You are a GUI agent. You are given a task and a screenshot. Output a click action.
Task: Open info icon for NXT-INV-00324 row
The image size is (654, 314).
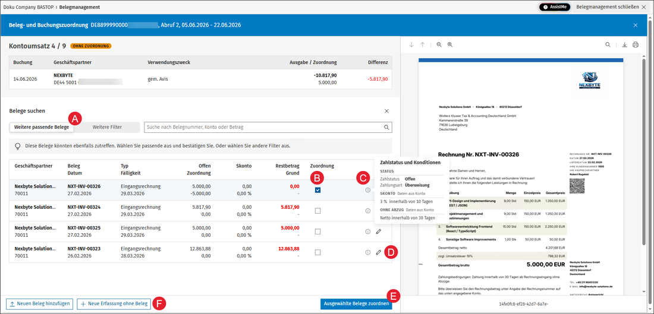coord(368,211)
